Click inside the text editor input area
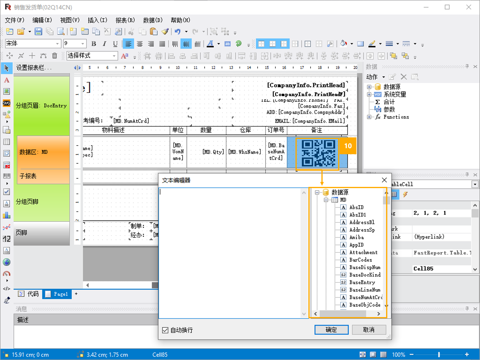 [x=230, y=253]
